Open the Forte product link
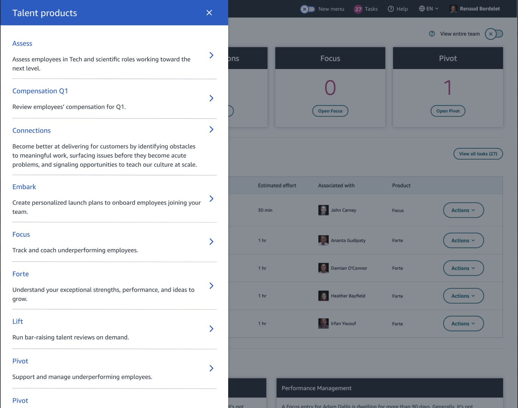 [x=21, y=274]
